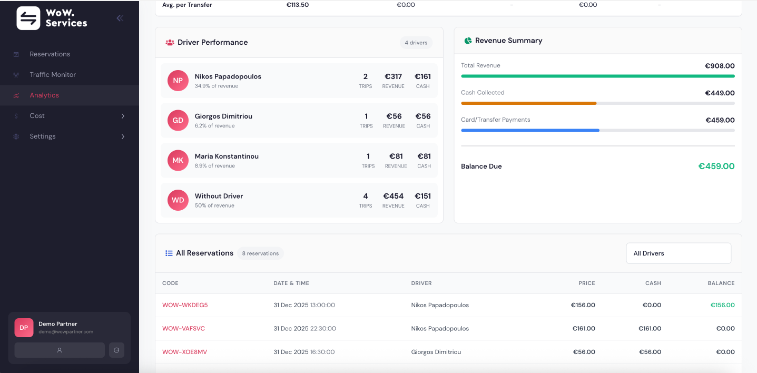Go to the Reservations menu item
This screenshot has width=757, height=373.
[x=50, y=54]
